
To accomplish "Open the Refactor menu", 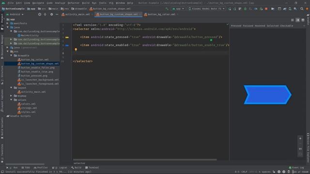I will [73, 3].
